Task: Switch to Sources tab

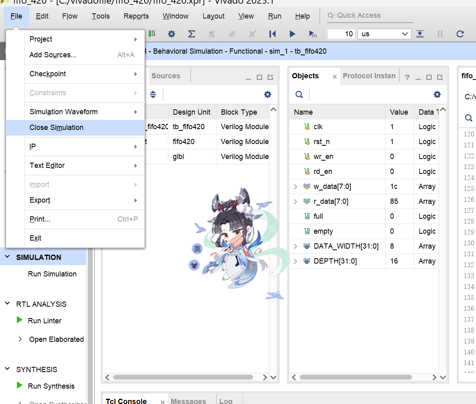Action: coord(166,76)
